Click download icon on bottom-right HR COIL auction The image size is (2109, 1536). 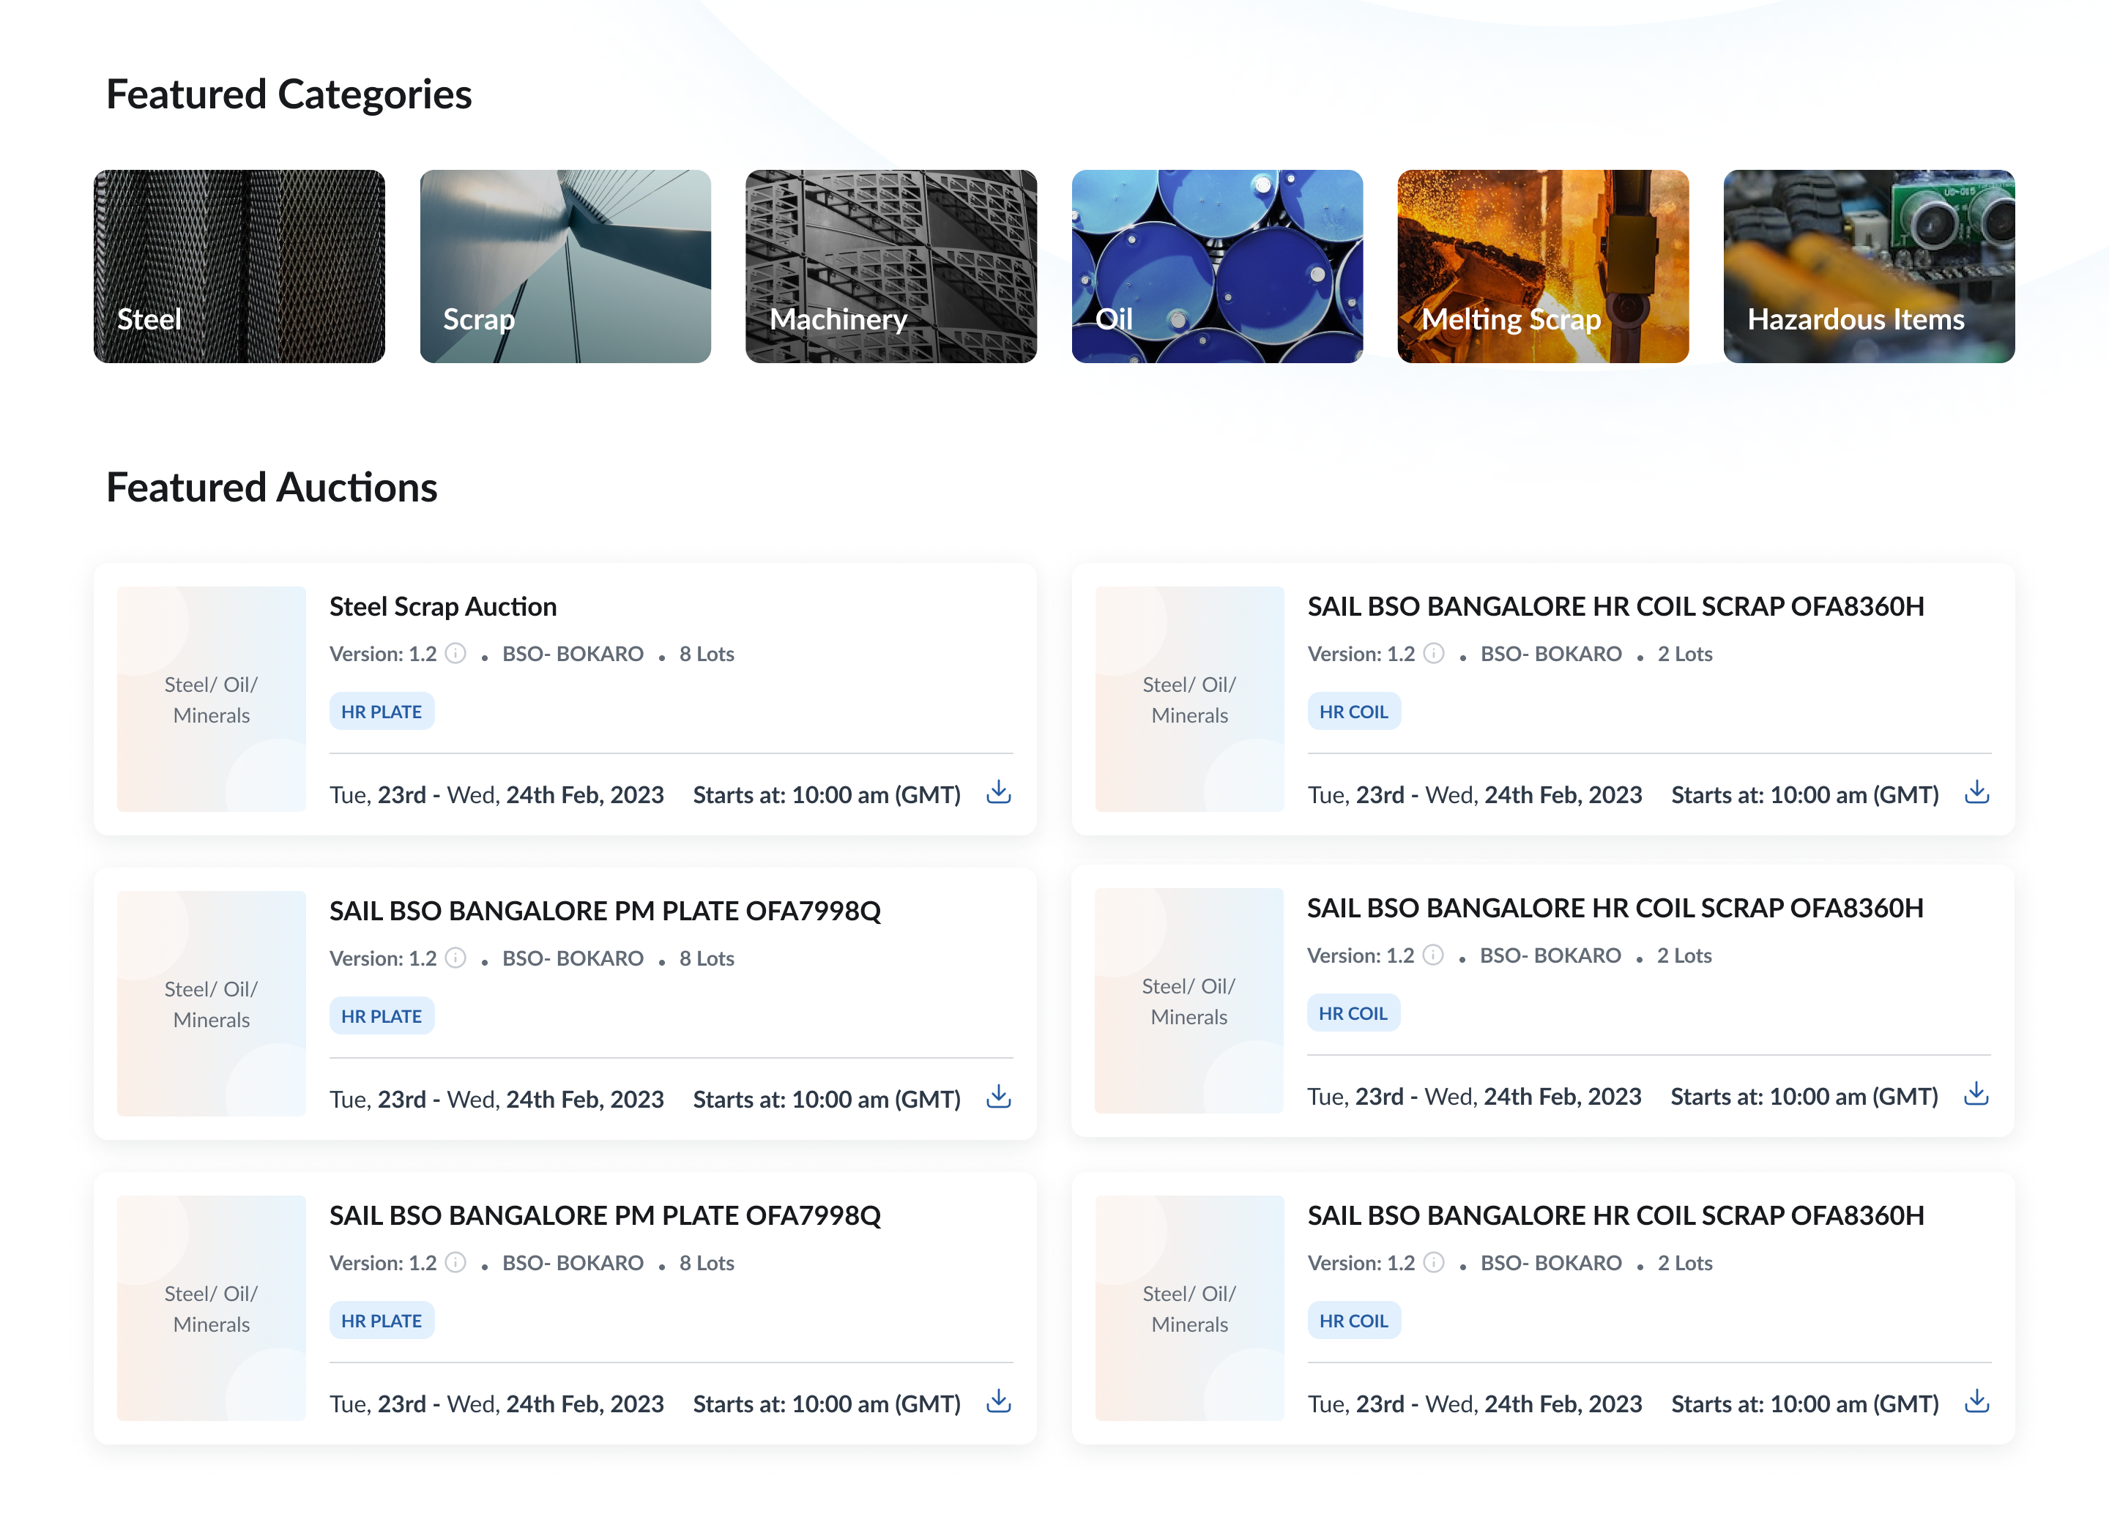click(1976, 1401)
